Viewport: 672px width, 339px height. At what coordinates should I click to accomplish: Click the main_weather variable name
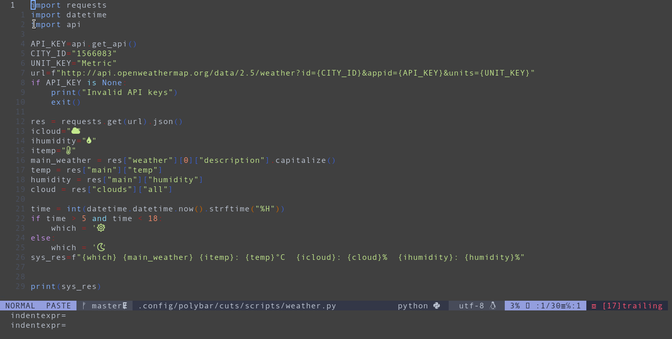click(x=61, y=160)
